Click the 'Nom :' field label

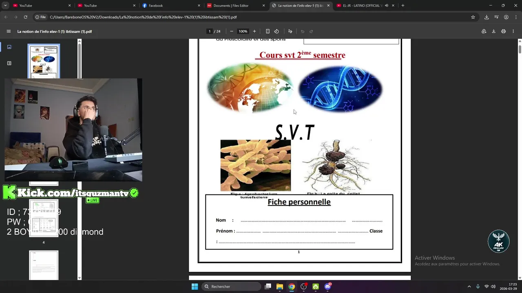pyautogui.click(x=225, y=220)
